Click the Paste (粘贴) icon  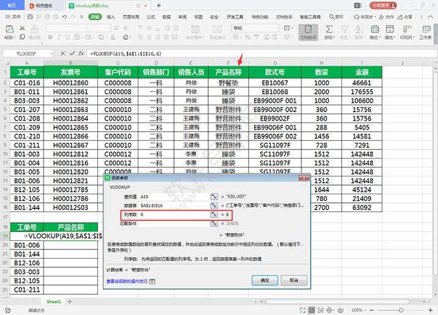pyautogui.click(x=10, y=29)
